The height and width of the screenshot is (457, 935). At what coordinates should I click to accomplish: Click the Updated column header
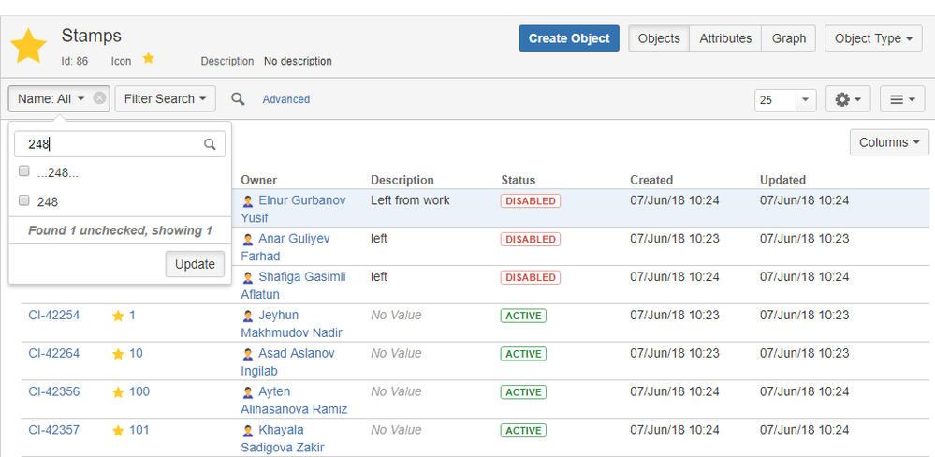pyautogui.click(x=783, y=180)
